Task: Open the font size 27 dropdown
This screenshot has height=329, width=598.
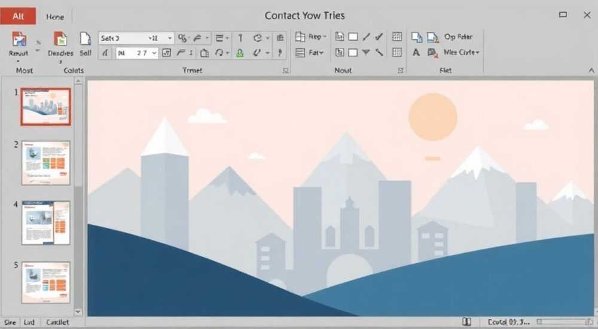Action: 154,53
